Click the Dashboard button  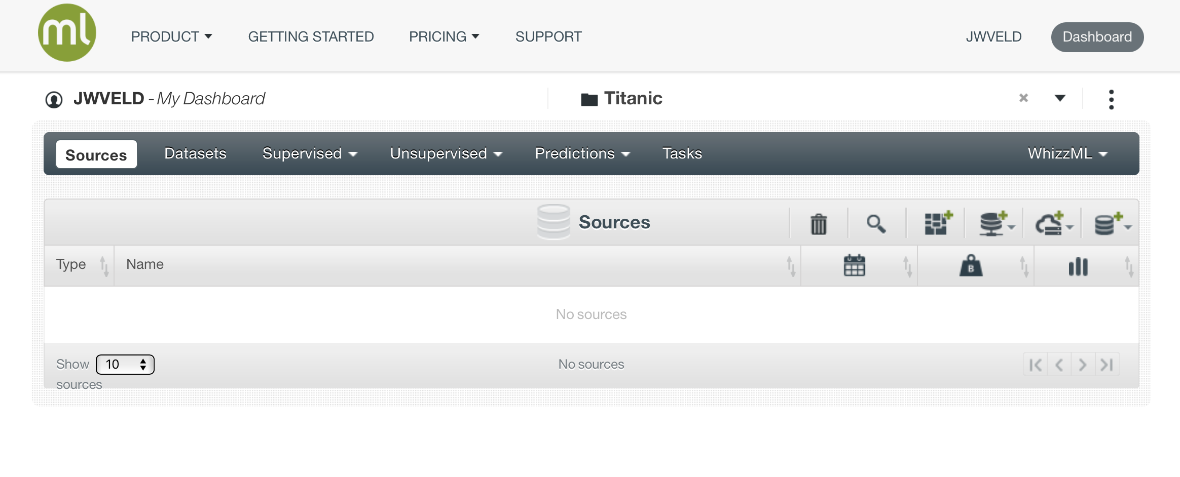1097,37
